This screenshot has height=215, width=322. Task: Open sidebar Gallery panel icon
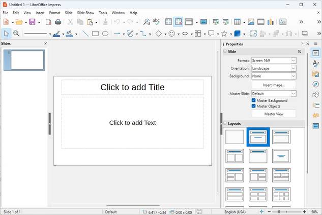click(x=315, y=74)
